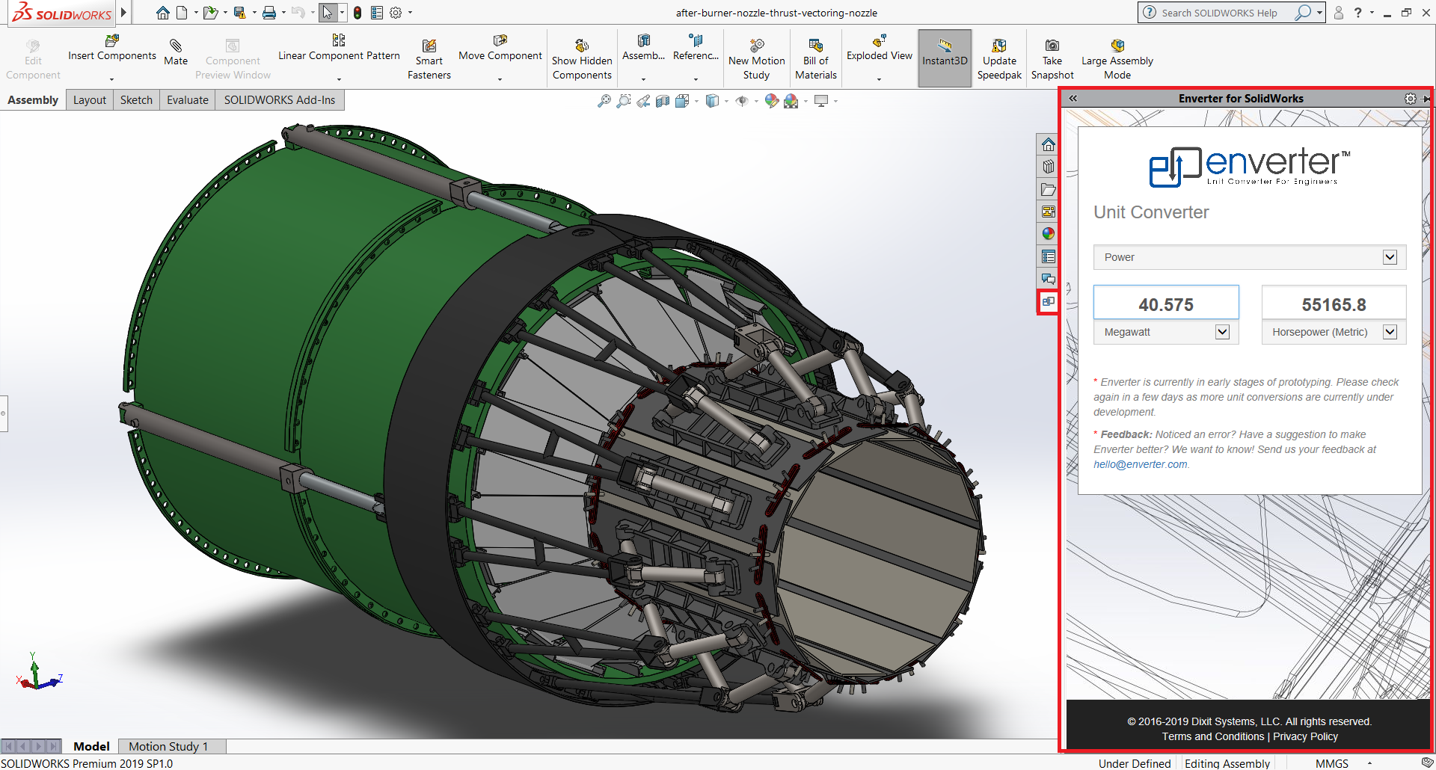Click the Enverter task pane tab icon
1436x770 pixels.
tap(1049, 302)
